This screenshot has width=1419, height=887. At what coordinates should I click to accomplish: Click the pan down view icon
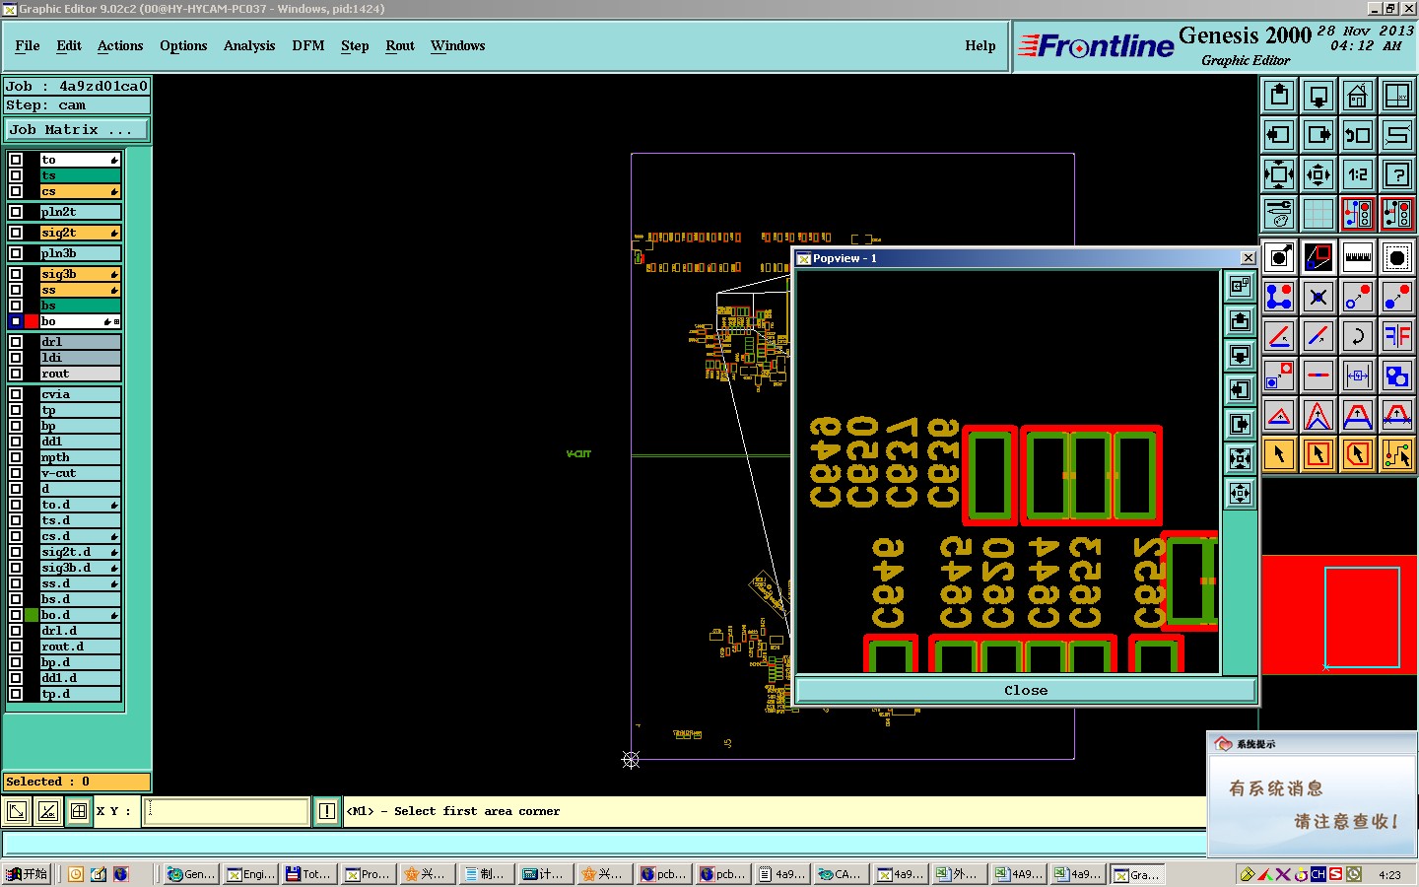(1318, 96)
